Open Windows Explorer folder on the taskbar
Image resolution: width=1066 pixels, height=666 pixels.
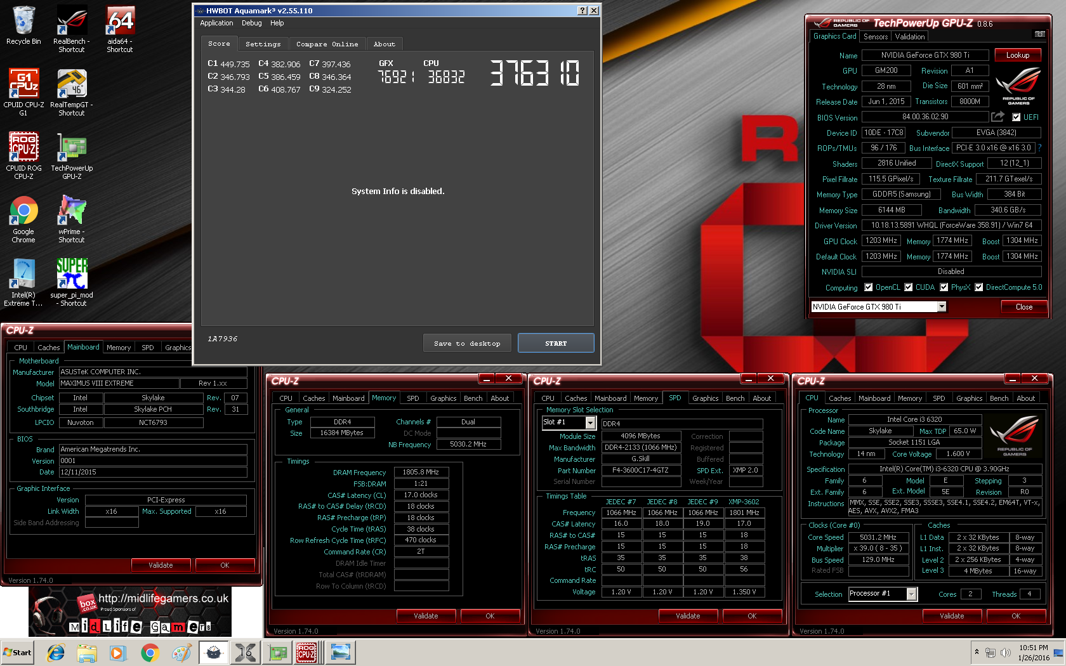[x=87, y=652]
